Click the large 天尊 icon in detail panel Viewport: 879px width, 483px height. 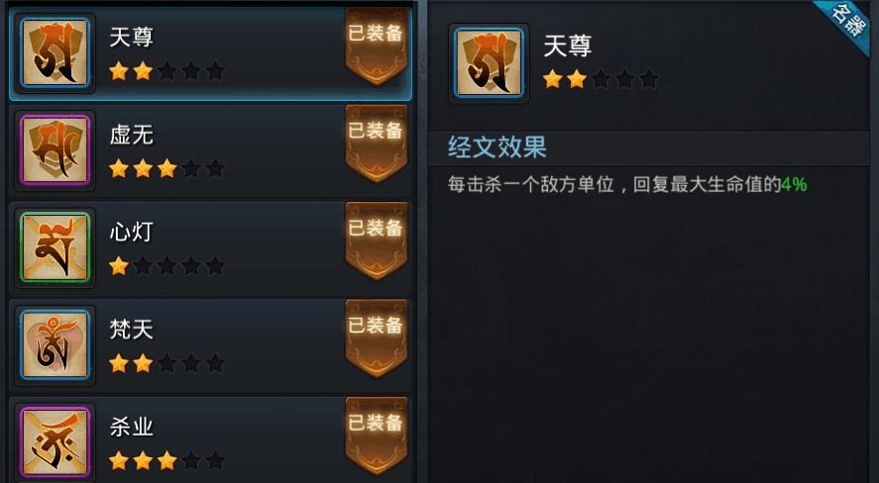489,62
